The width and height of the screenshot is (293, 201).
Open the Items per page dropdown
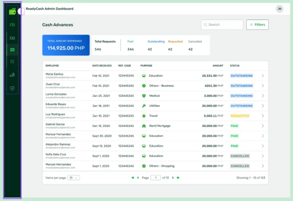tap(73, 178)
